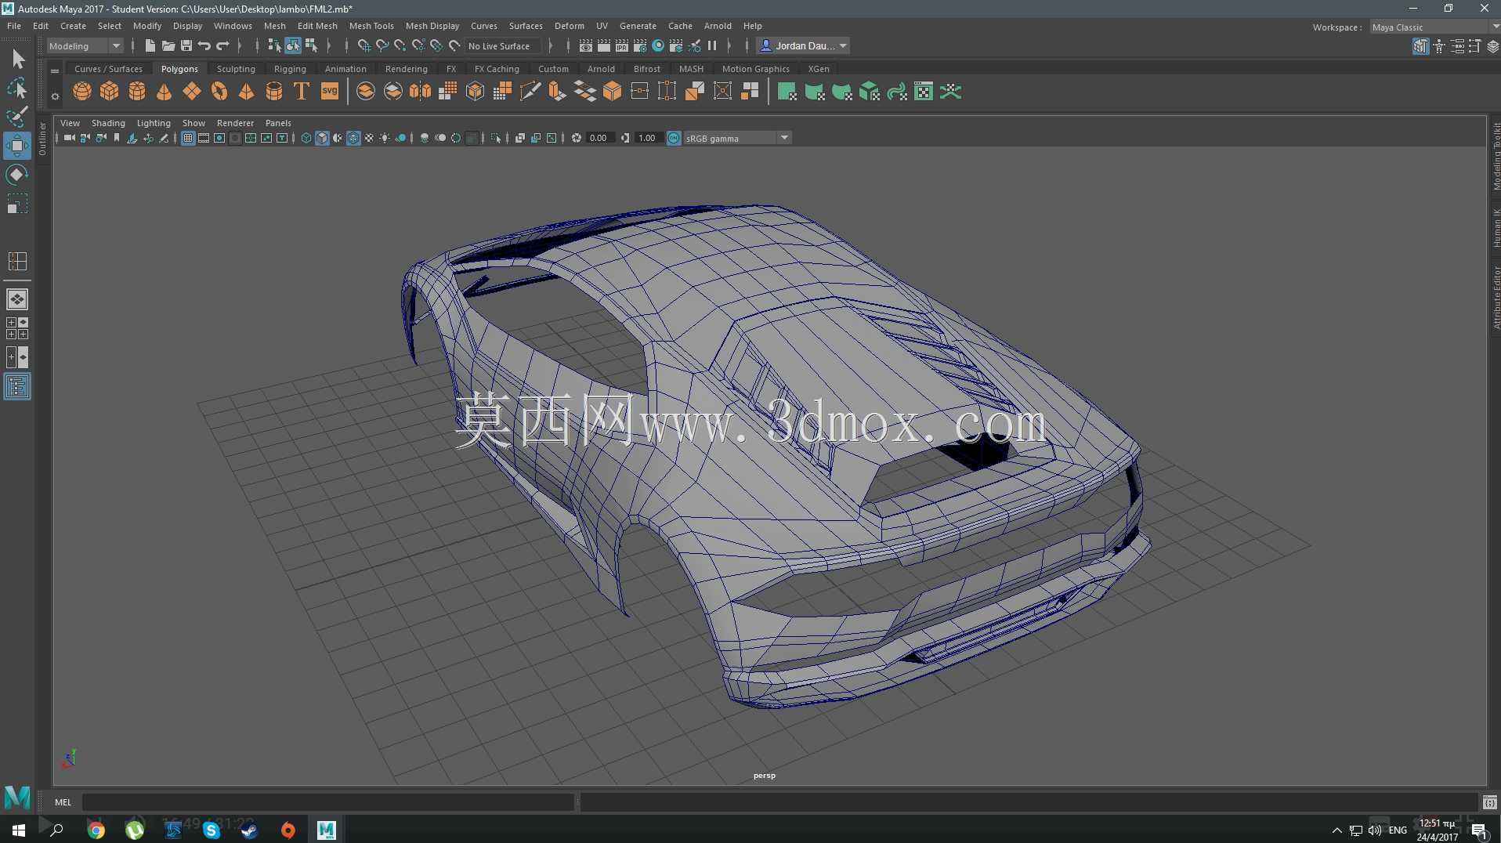Open the Hypershade sphere icon
The height and width of the screenshot is (843, 1501).
(658, 45)
